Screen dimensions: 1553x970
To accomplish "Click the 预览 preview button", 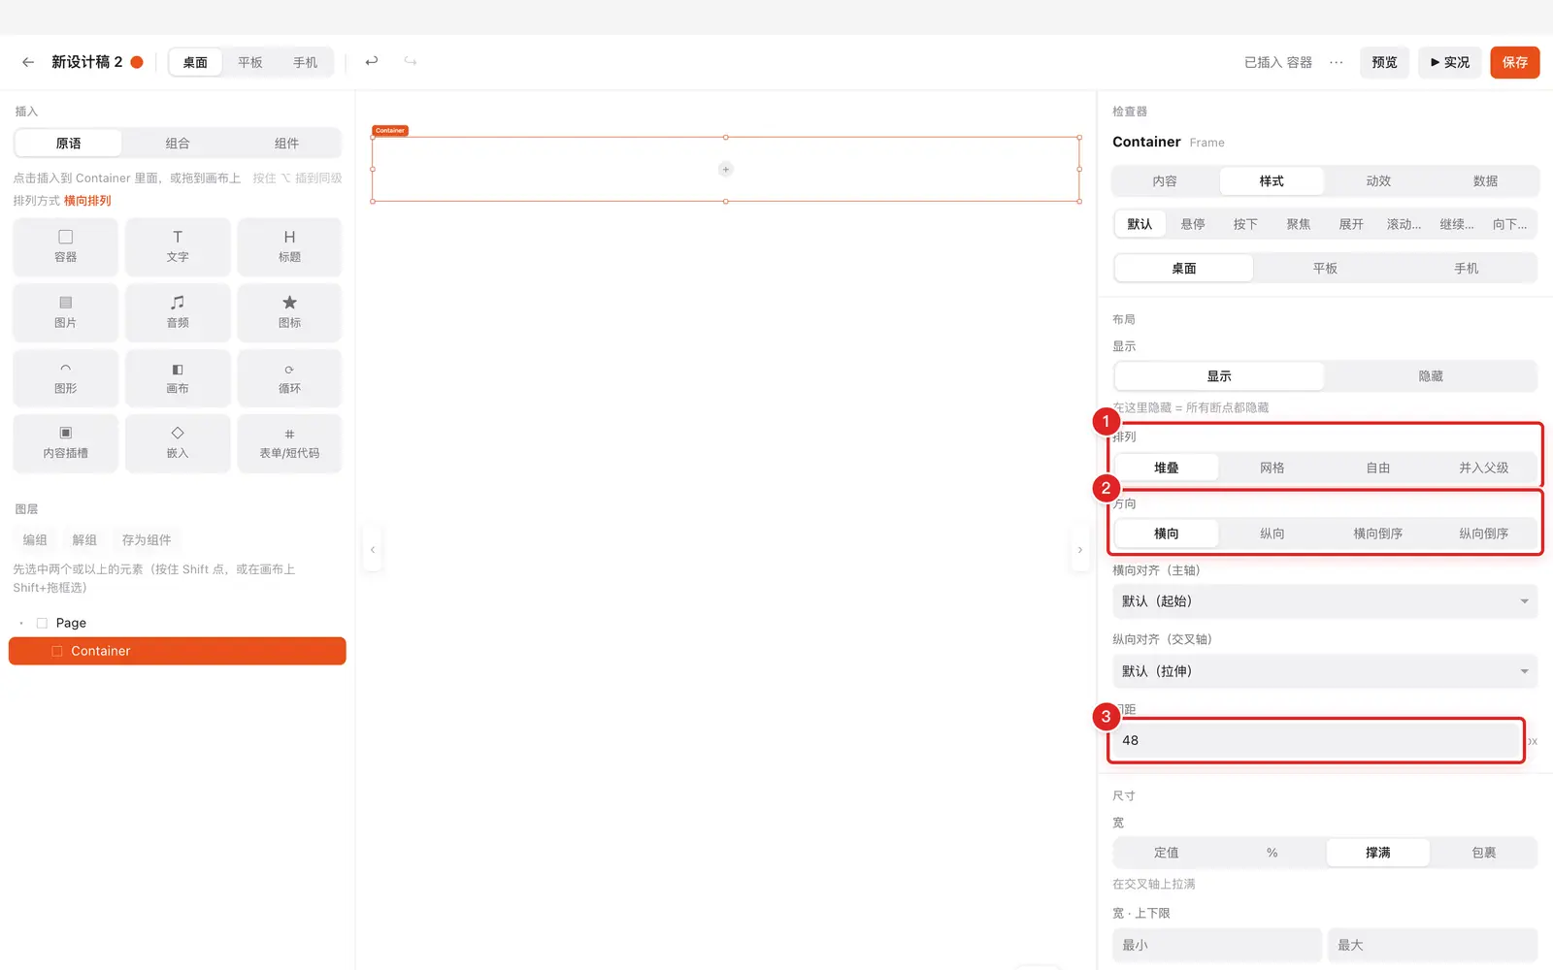I will click(x=1384, y=62).
